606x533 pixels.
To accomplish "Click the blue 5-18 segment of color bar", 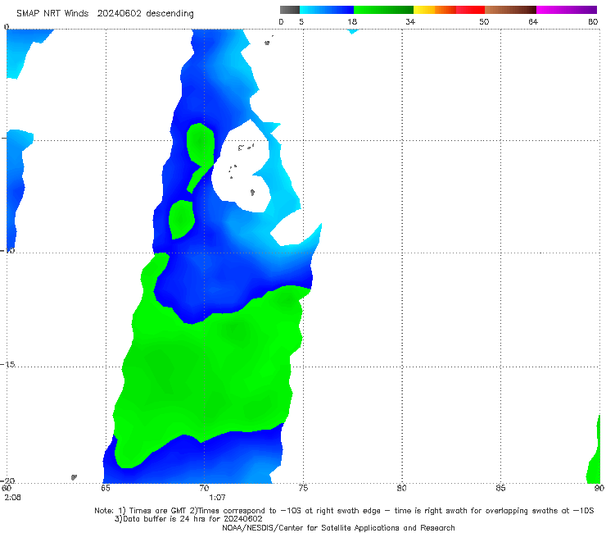I will (327, 10).
